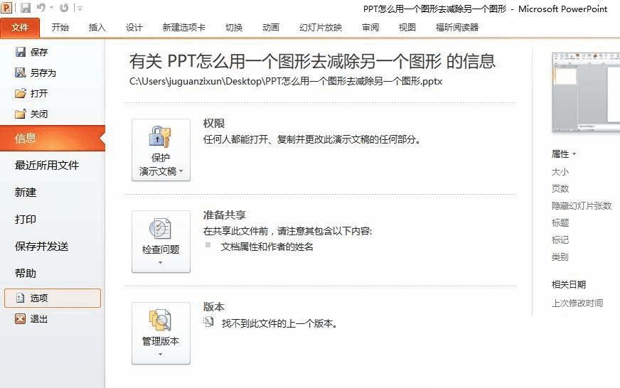
Task: Click the 文件 tab
Action: (20, 28)
